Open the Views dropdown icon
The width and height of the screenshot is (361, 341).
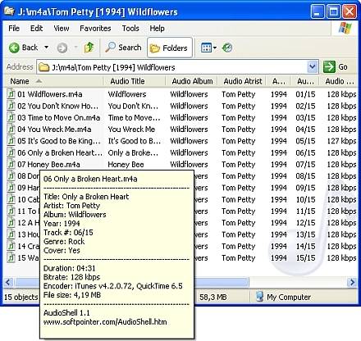coord(208,48)
